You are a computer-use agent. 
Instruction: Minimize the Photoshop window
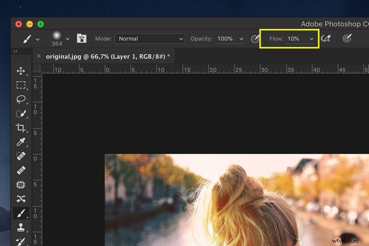[30, 24]
